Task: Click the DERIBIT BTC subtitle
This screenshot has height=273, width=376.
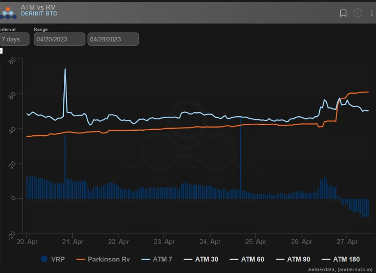Action: pyautogui.click(x=39, y=14)
